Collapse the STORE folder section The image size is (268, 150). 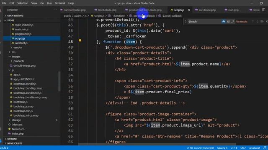[x=32, y=20]
